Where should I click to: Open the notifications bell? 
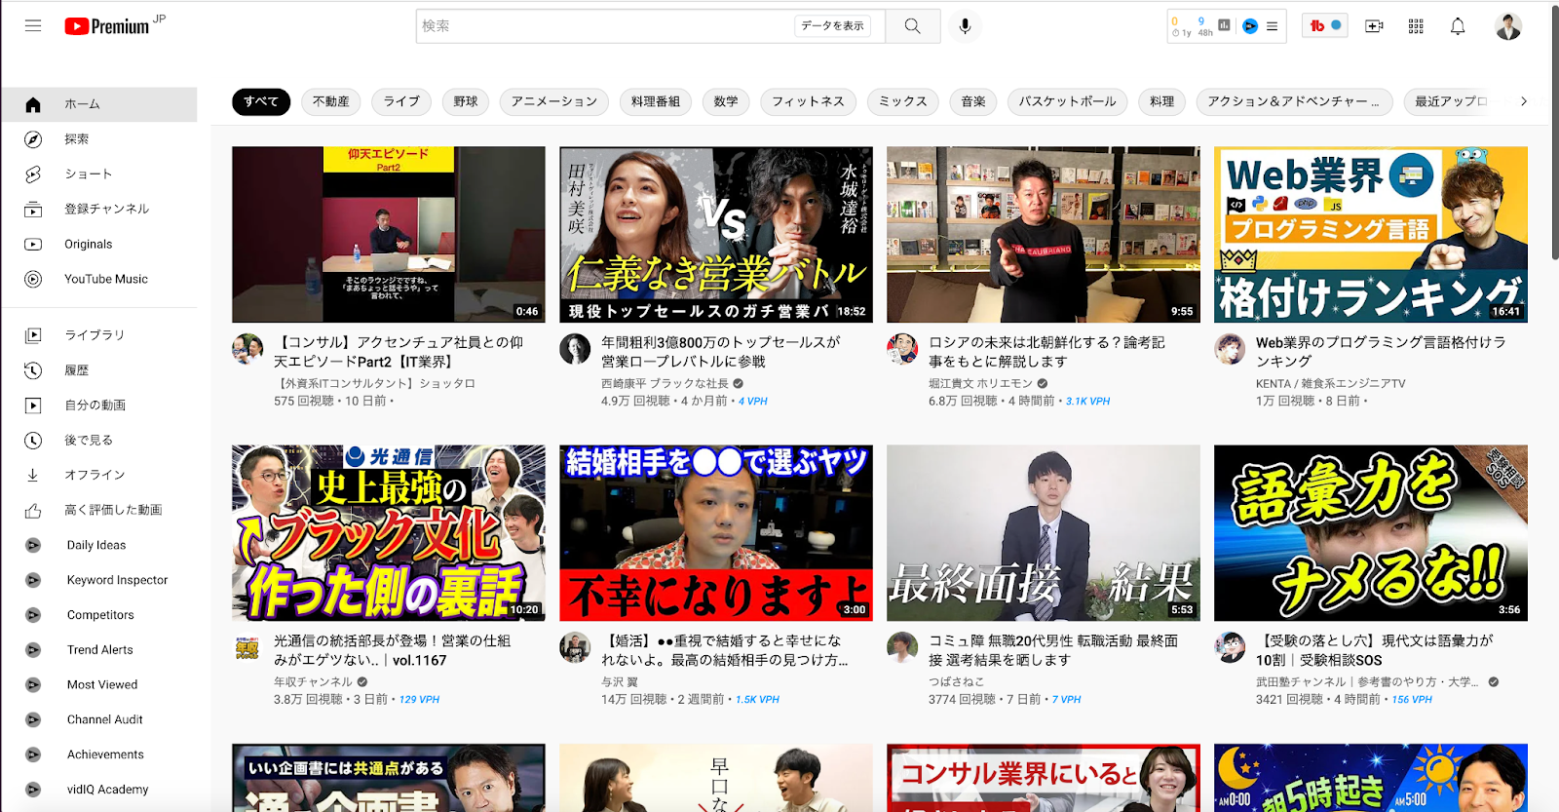click(1458, 26)
